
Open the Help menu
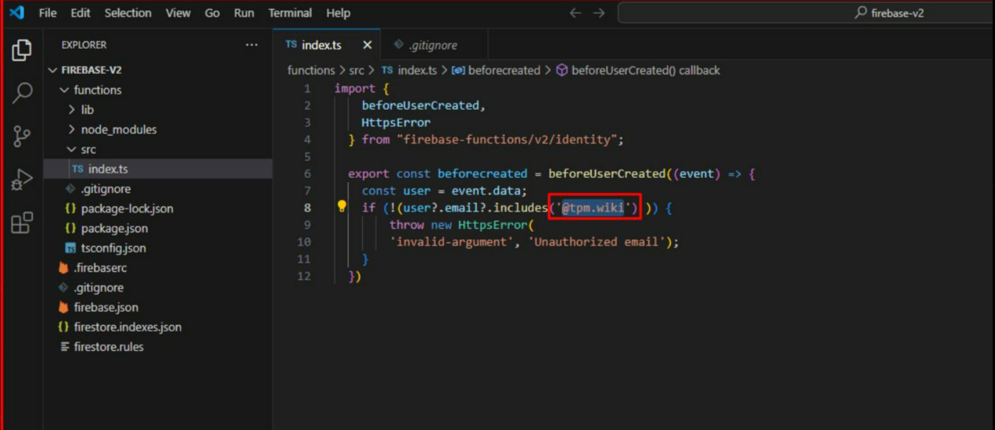point(338,13)
